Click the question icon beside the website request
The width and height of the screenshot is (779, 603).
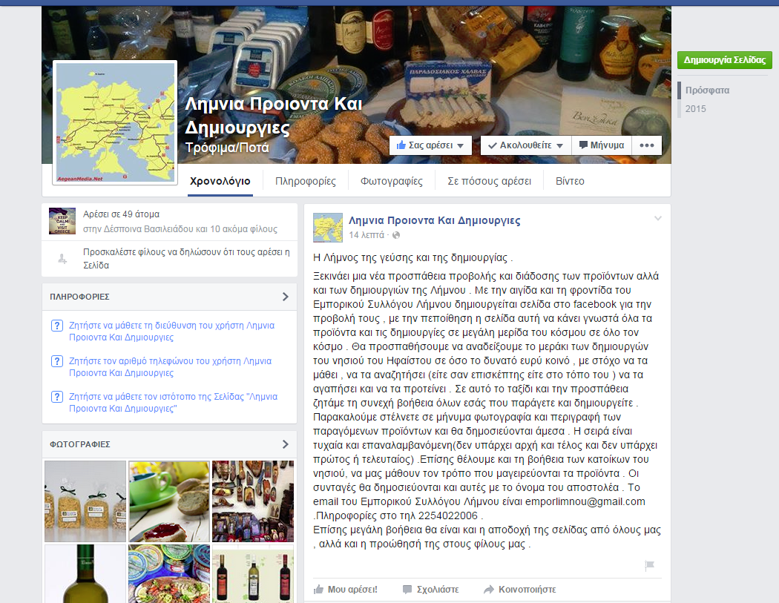56,398
